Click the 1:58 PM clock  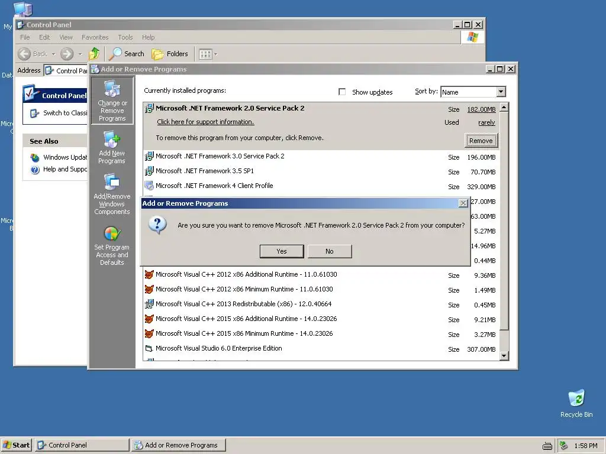(586, 446)
